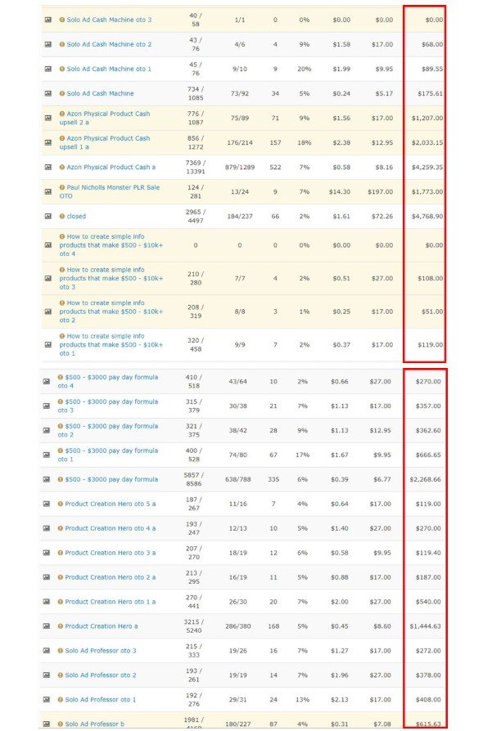Open Solo Ad Cash Machine oto 2 link
Viewport: 483px width, 731px height.
(x=109, y=44)
